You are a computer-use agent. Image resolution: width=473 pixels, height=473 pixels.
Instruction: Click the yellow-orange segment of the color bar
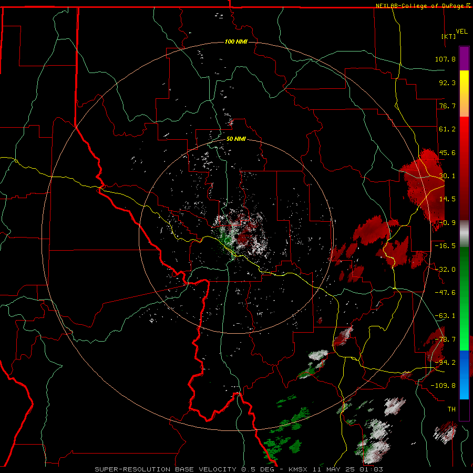coord(464,94)
